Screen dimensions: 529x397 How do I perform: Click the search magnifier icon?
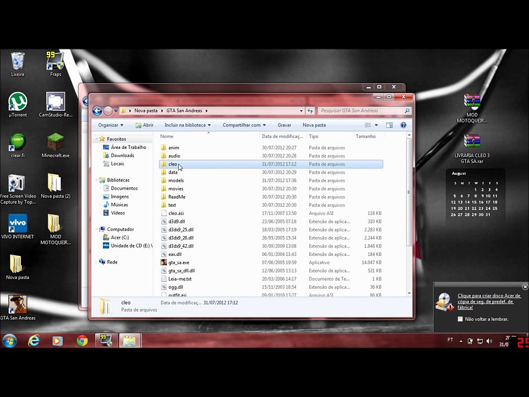pos(407,111)
